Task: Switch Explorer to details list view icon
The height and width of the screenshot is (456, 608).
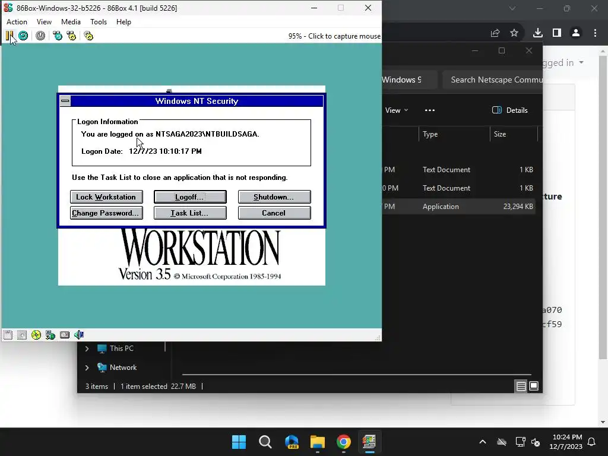Action: [521, 386]
